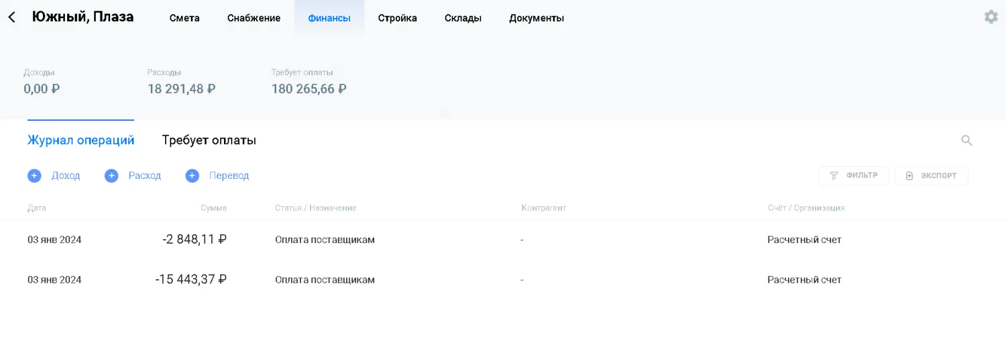This screenshot has width=1006, height=361.
Task: Click the plus icon next to Расход
Action: pos(111,175)
